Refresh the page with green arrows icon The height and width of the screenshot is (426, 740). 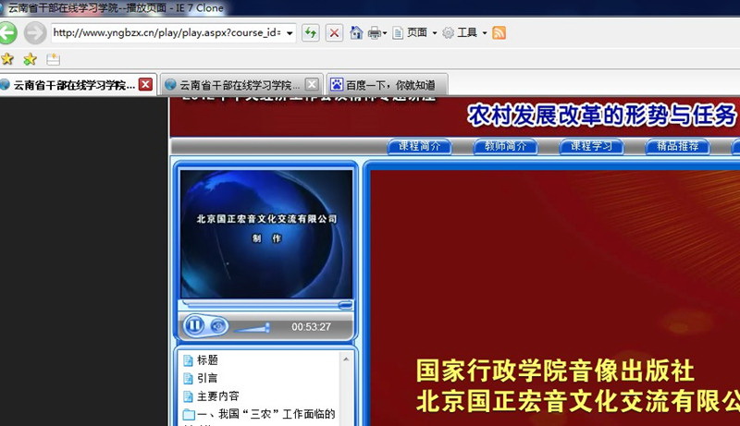[311, 33]
